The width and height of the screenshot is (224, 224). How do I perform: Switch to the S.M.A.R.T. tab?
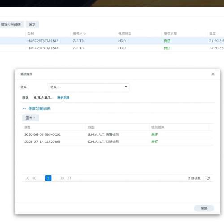[43, 98]
